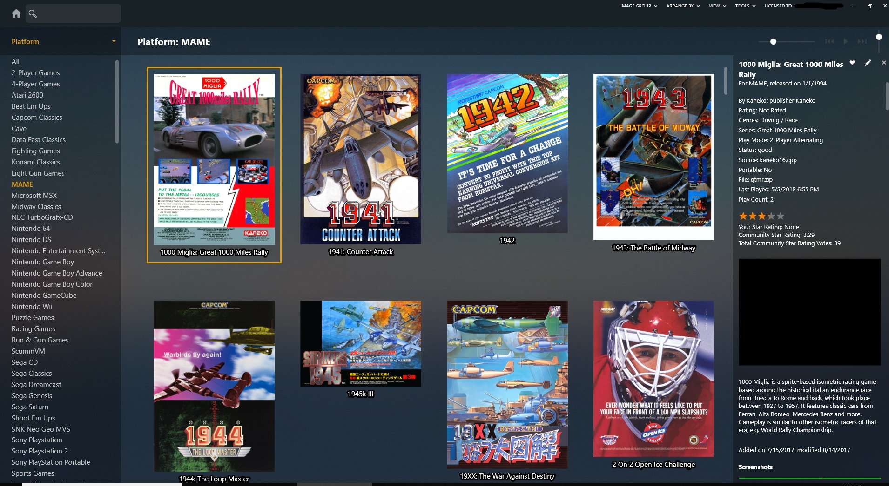
Task: Click the game grid vertical scrollbar
Action: click(726, 81)
